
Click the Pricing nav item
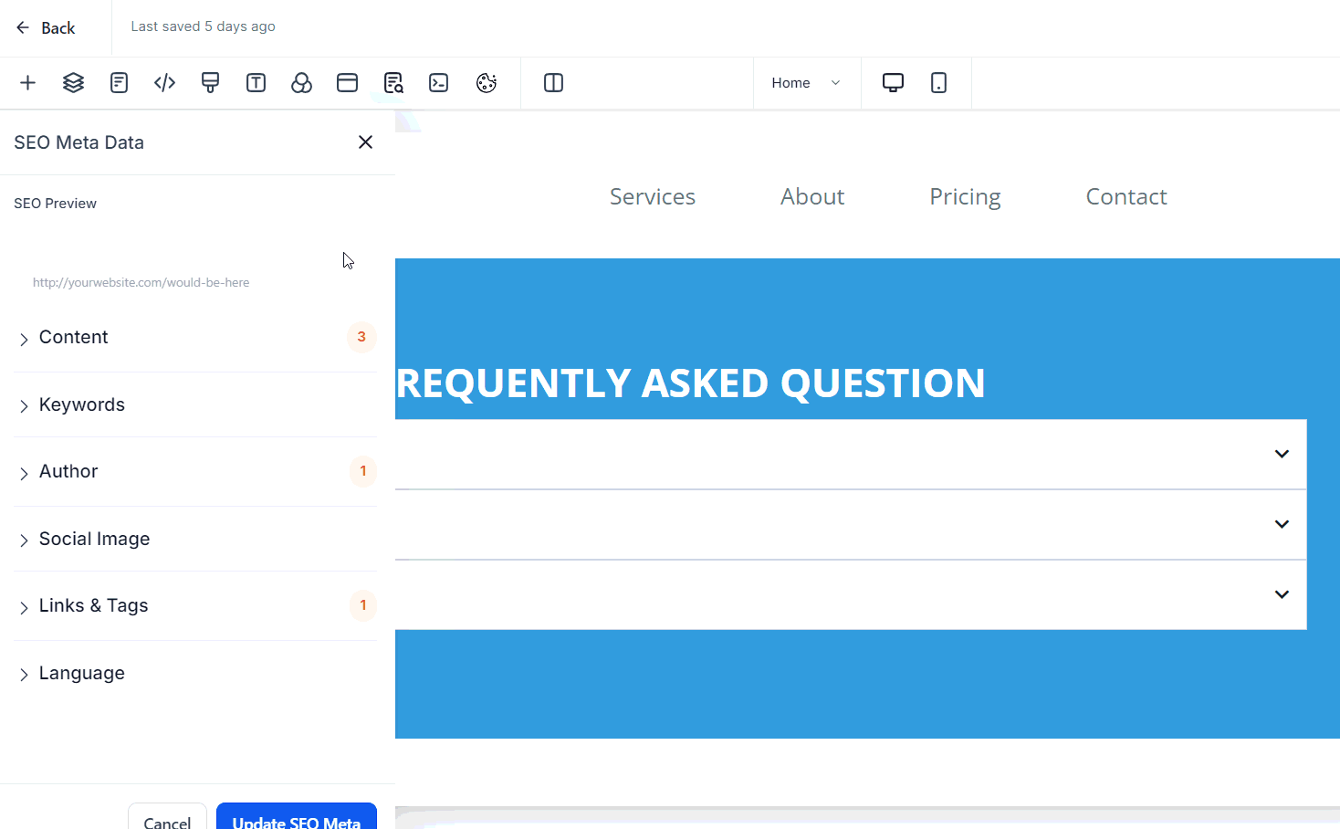(965, 197)
